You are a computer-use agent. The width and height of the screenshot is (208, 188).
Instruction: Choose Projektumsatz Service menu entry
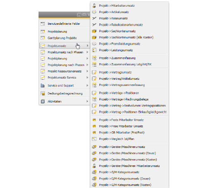point(65,78)
